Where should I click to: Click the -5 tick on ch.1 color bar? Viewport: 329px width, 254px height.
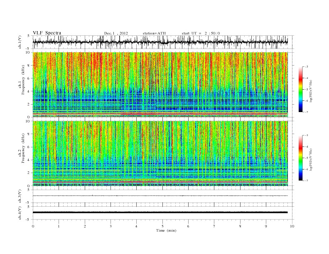(306, 90)
